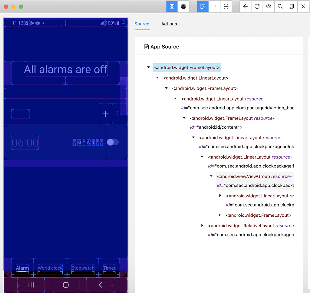
Task: Enable tap by coordinates mode
Action: (226, 6)
